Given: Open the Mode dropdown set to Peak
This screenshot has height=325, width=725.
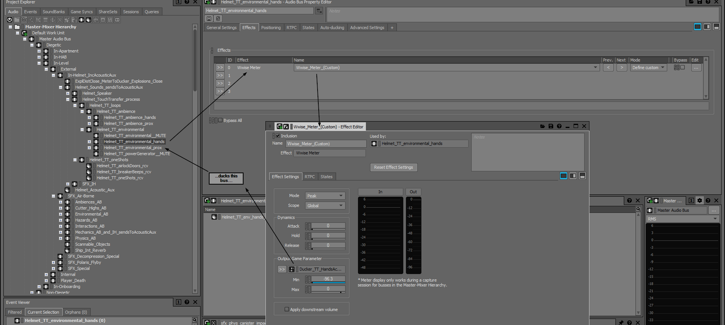Looking at the screenshot, I should click(325, 196).
